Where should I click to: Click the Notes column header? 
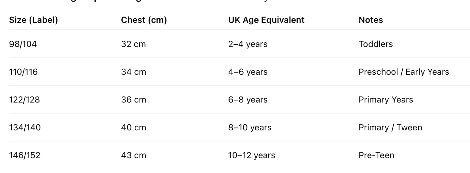(x=370, y=20)
